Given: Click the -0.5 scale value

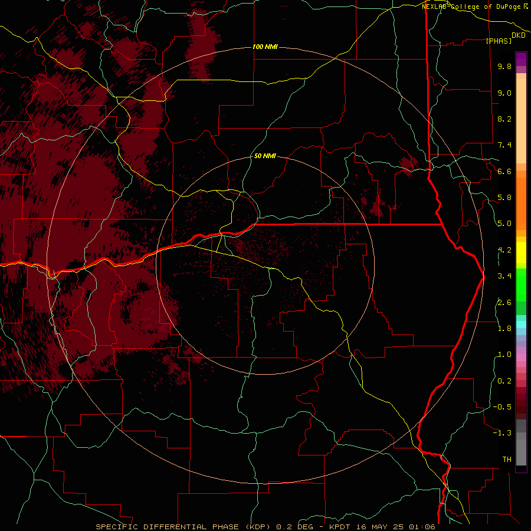Looking at the screenshot, I should coord(502,407).
